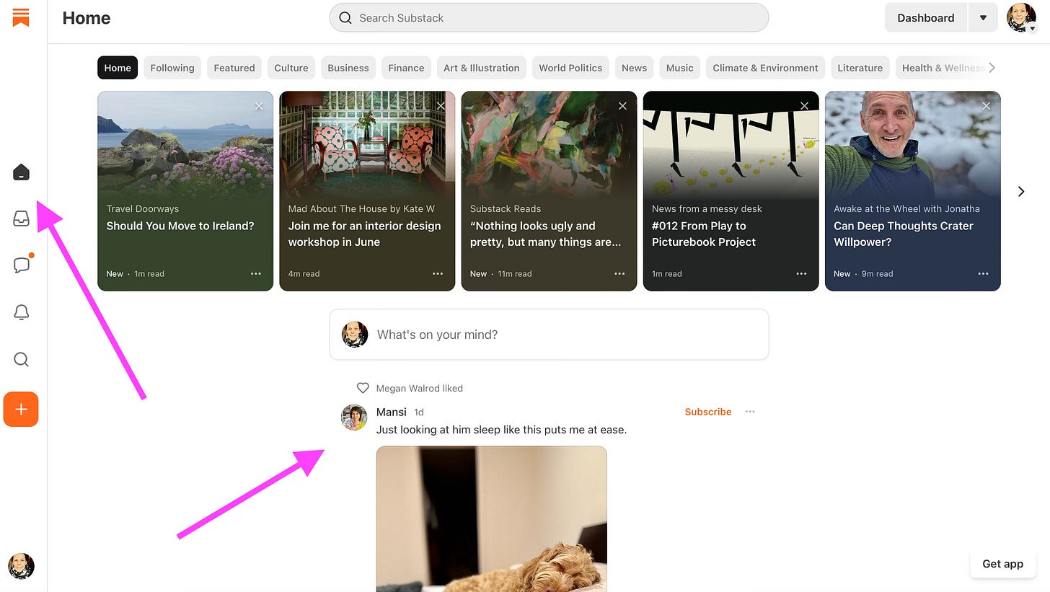Click heart icon beside Megan Walrod liked
The image size is (1050, 592).
(363, 388)
